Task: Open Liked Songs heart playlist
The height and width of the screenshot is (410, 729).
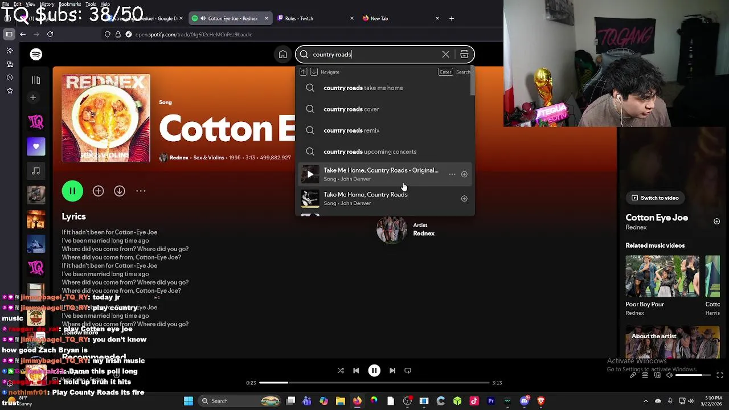Action: click(x=36, y=146)
